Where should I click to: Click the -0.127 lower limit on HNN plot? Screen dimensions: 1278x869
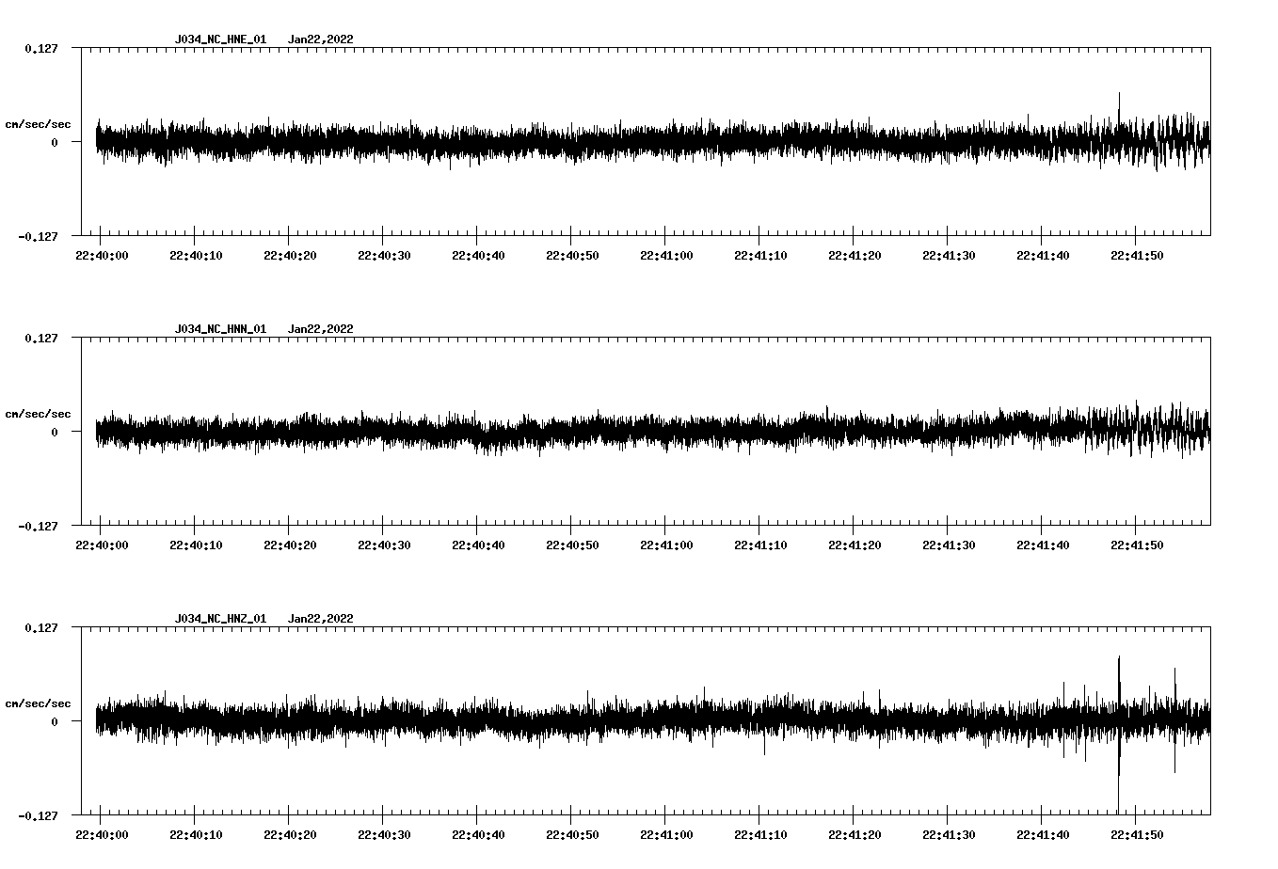(38, 527)
